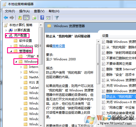This screenshot has height=127, width=136.
Task: Select the 管理模板 tree item
Action: pos(26,51)
